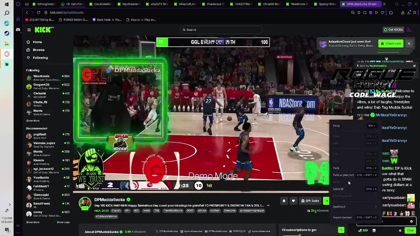Viewport: 420px width, 236px height.
Task: Open the cuvey recommended channel
Action: [48, 214]
